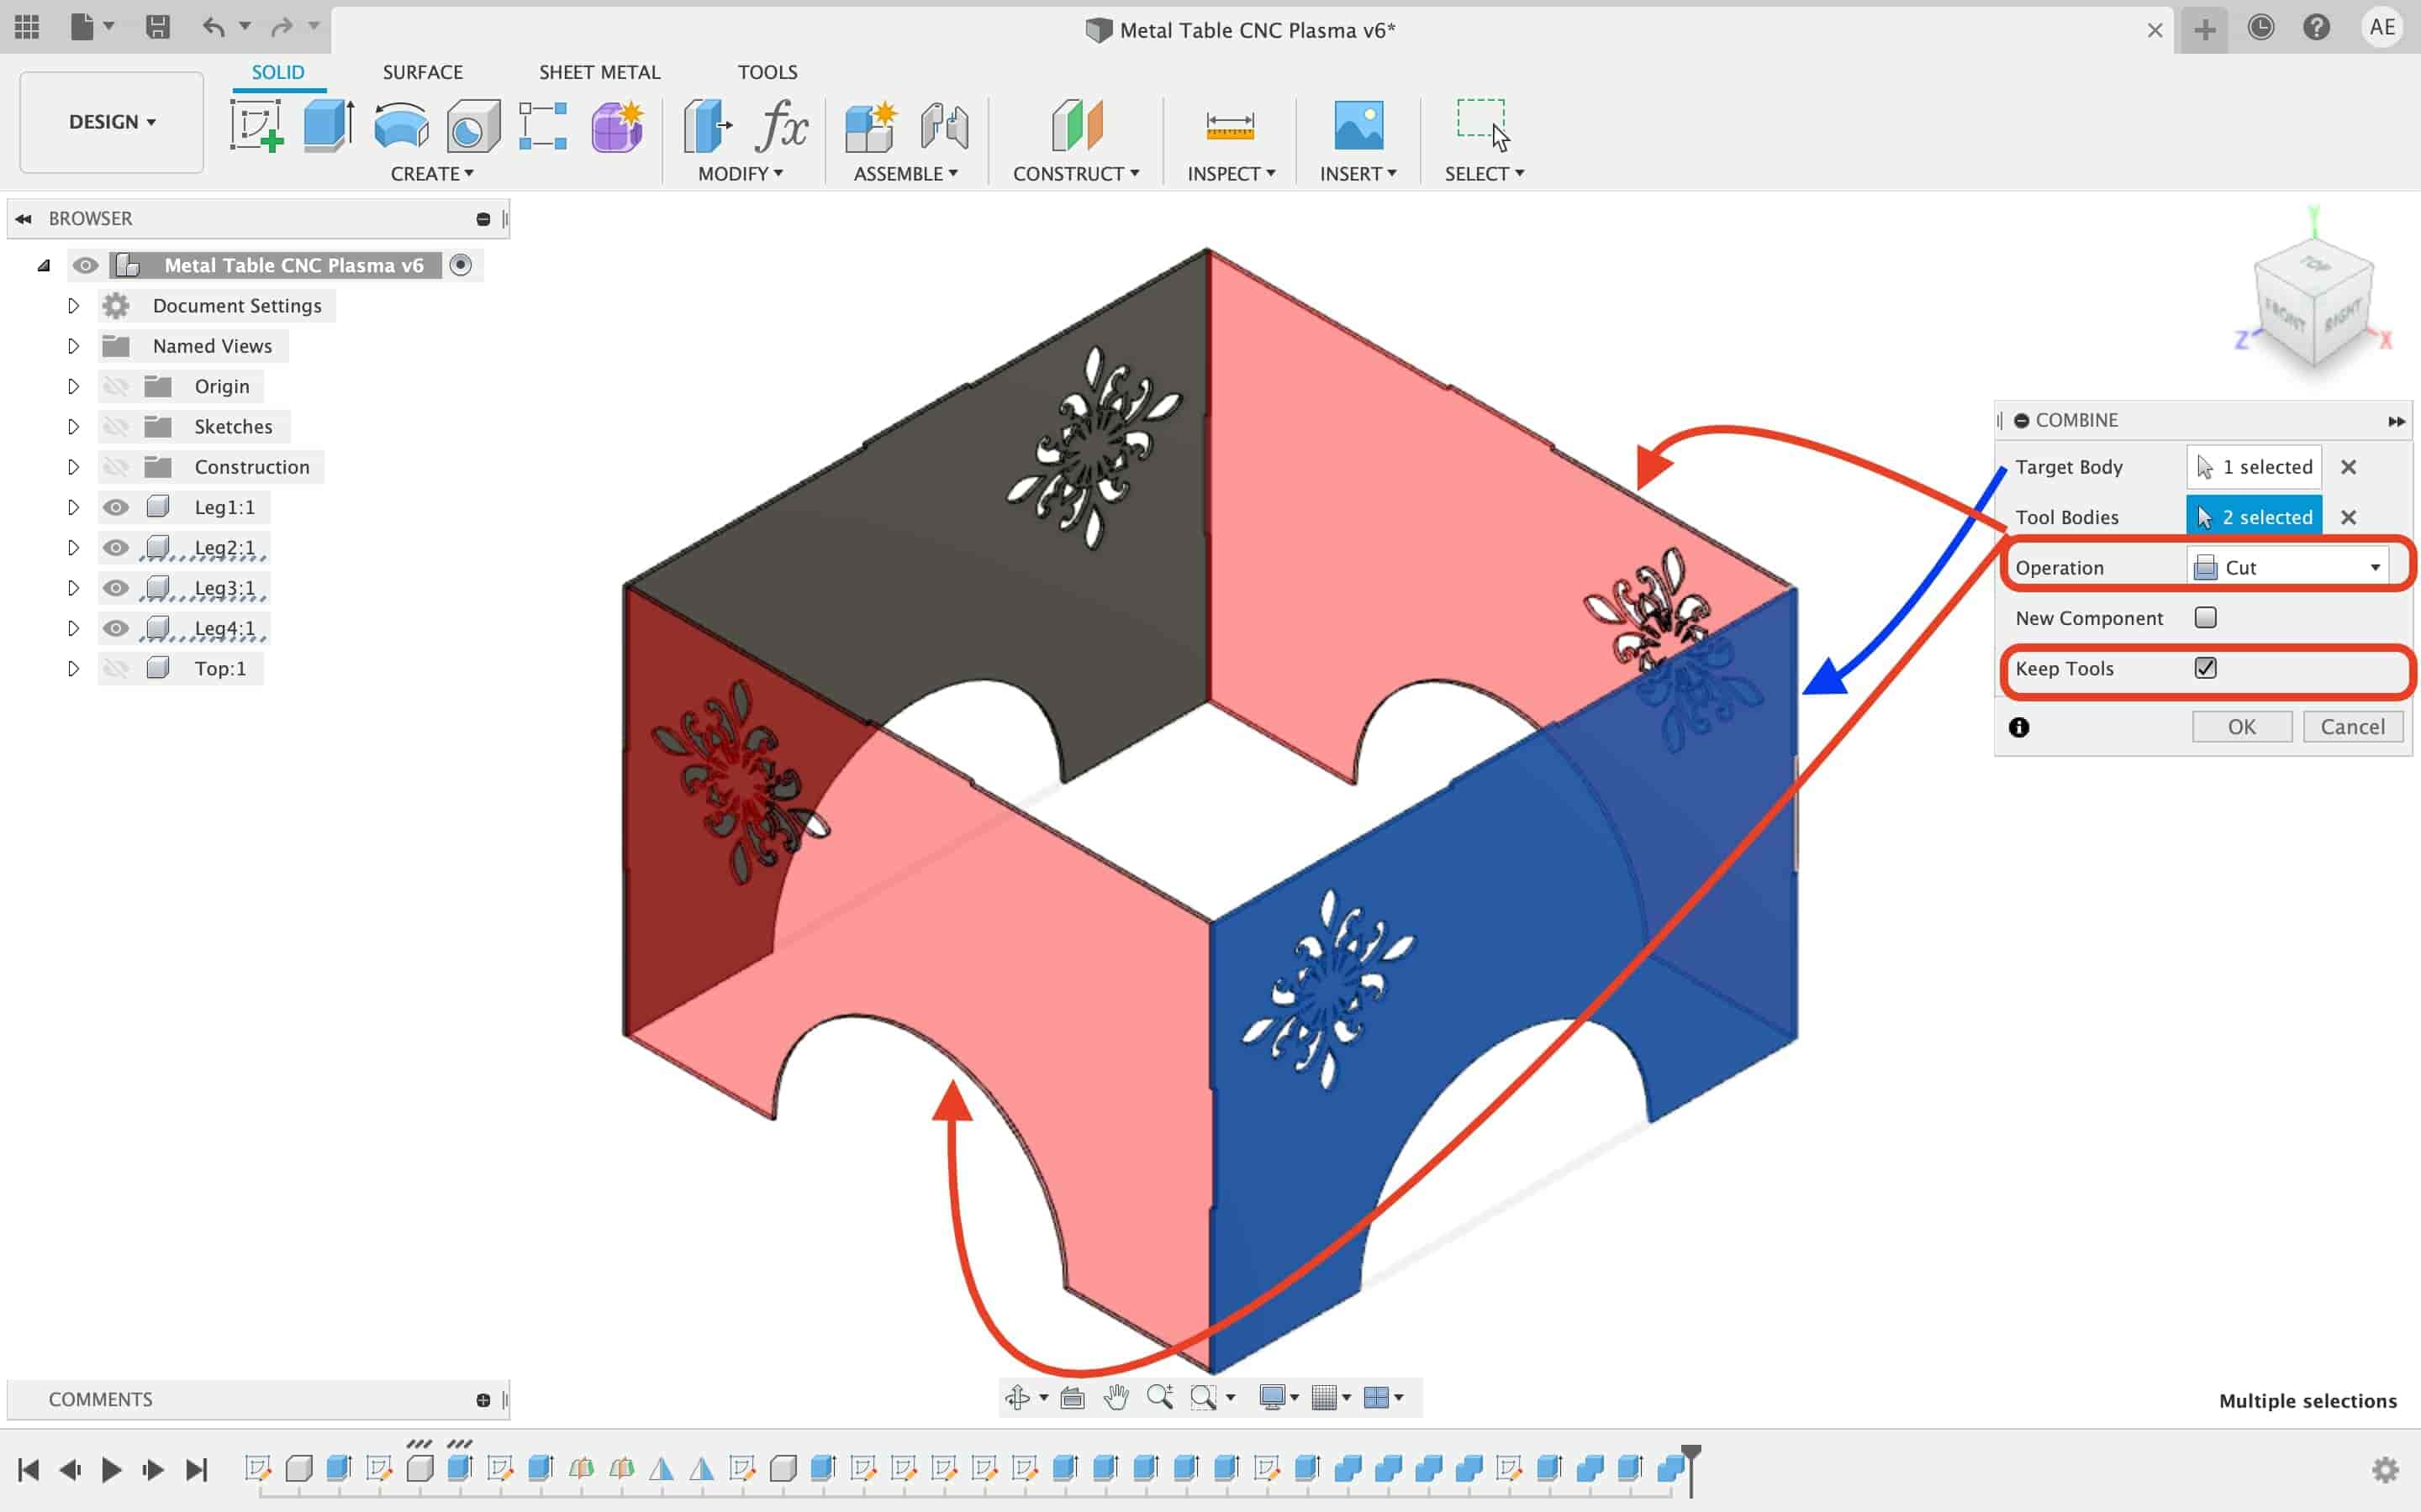
Task: Select the Revolve tool icon
Action: [x=401, y=127]
